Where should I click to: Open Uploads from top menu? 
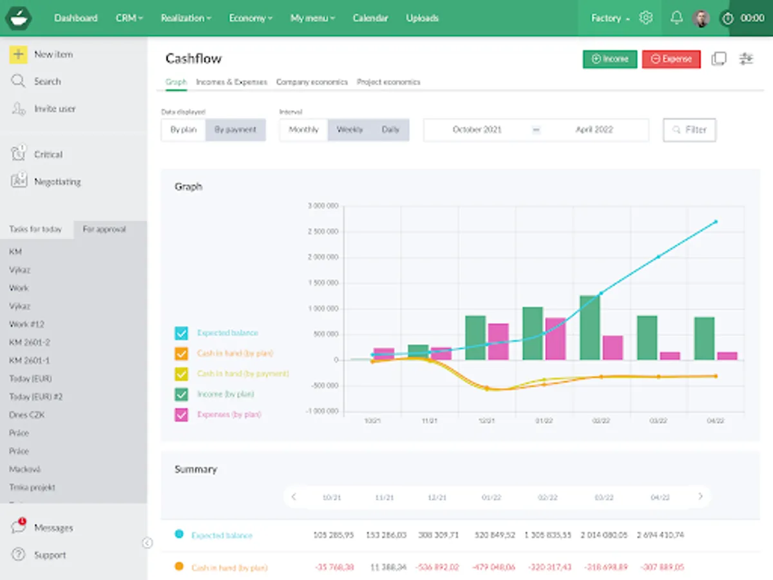(423, 18)
